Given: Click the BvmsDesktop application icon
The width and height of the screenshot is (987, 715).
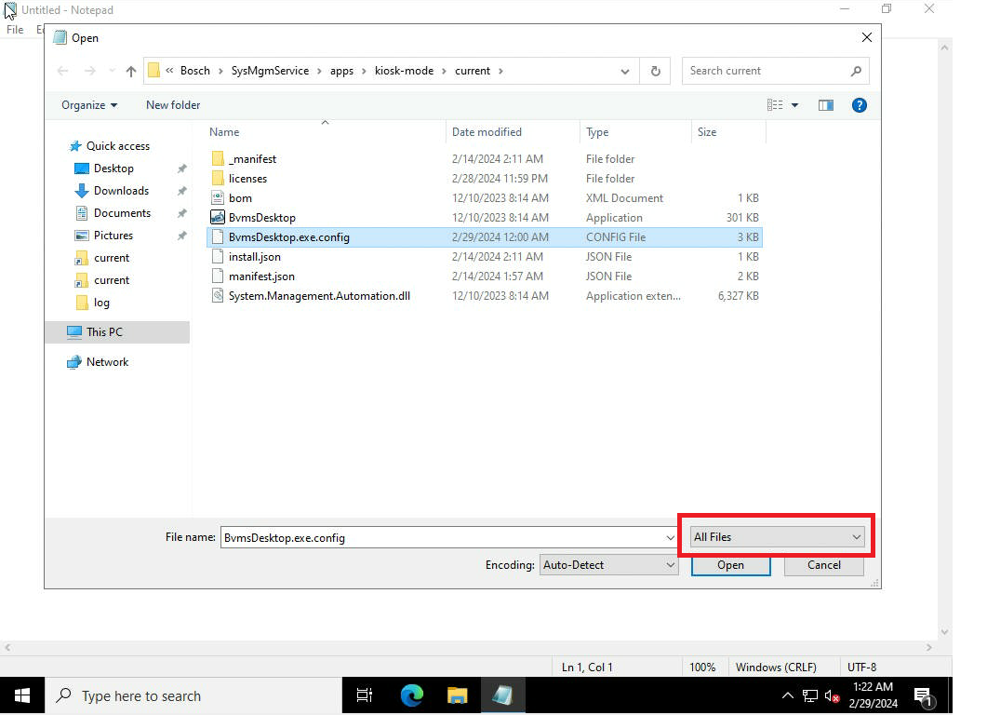Looking at the screenshot, I should [218, 217].
